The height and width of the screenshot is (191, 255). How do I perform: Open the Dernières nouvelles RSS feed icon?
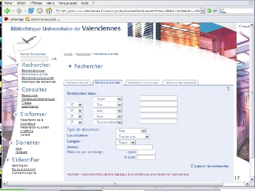point(27,19)
